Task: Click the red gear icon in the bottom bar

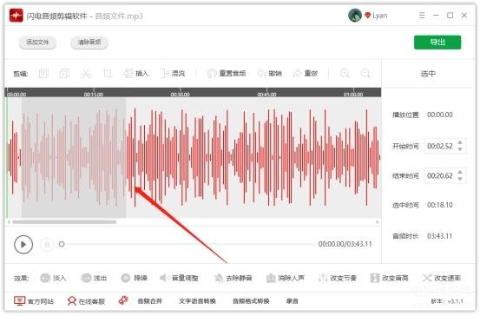Action: tap(123, 300)
